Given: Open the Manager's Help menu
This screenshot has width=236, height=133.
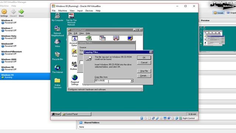Looking at the screenshot, I should (x=14, y=6).
